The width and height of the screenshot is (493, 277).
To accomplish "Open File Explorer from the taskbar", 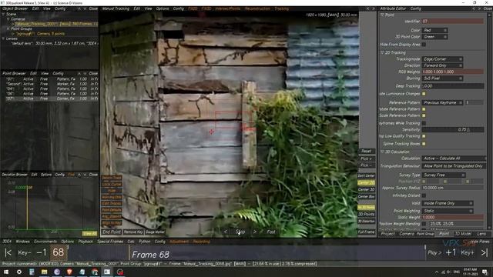I will (44, 272).
